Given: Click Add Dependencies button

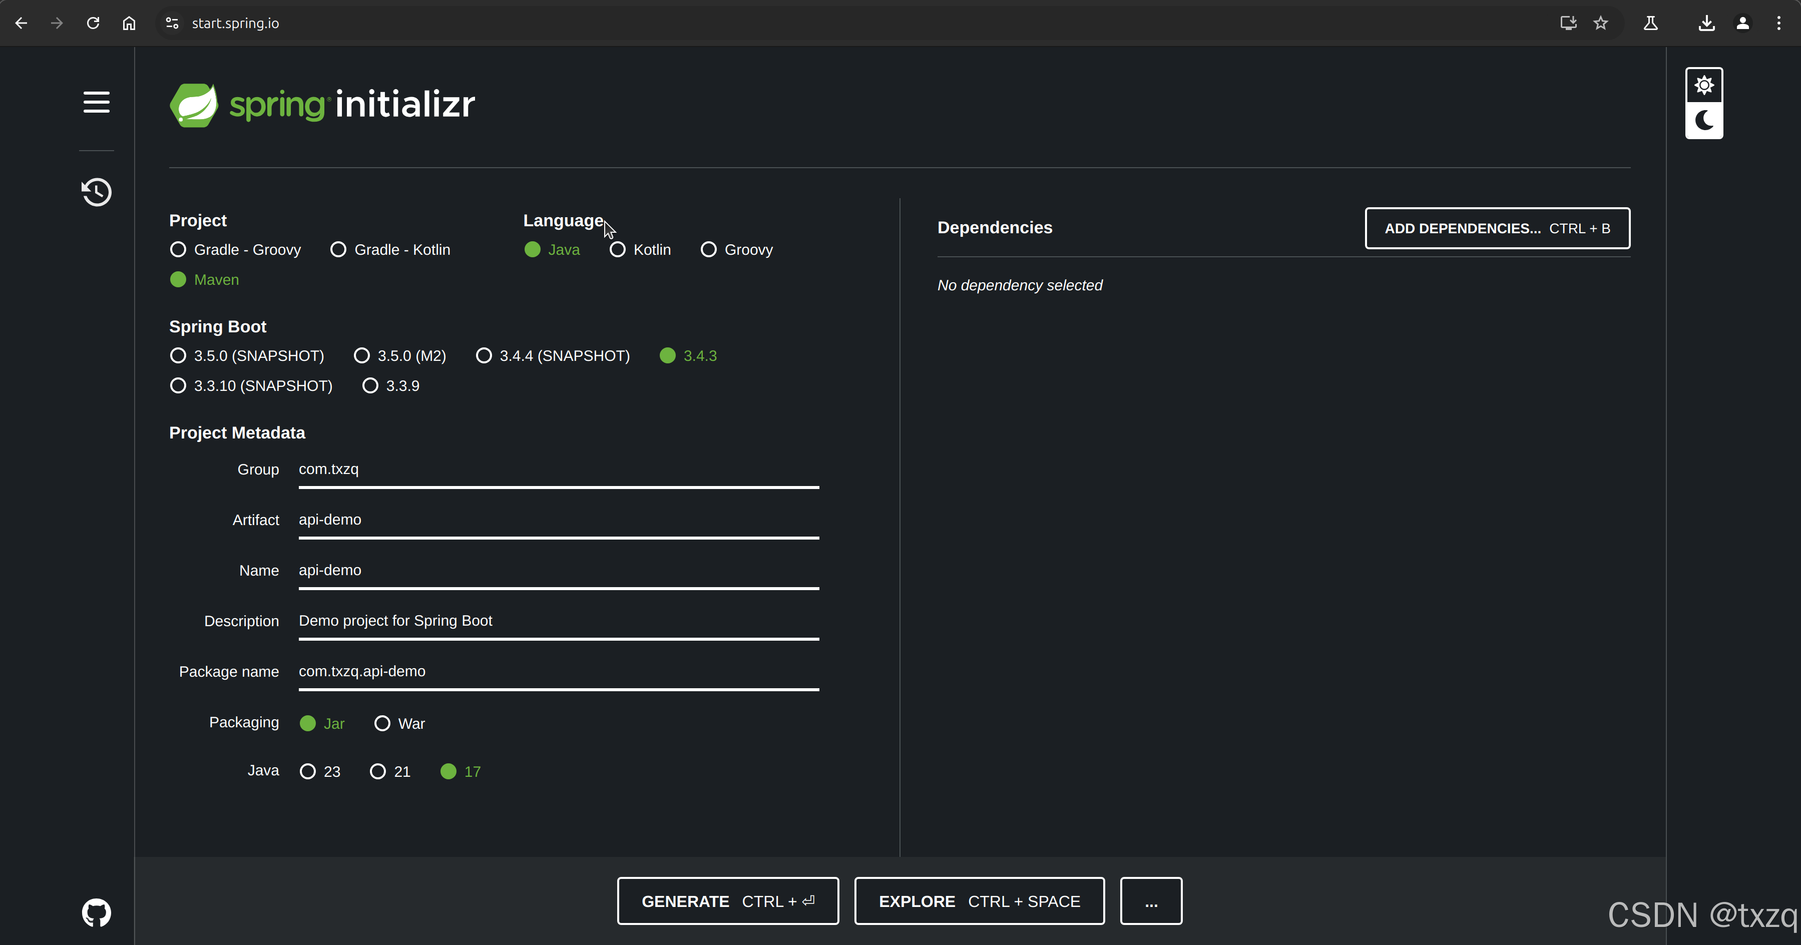Looking at the screenshot, I should (x=1497, y=229).
